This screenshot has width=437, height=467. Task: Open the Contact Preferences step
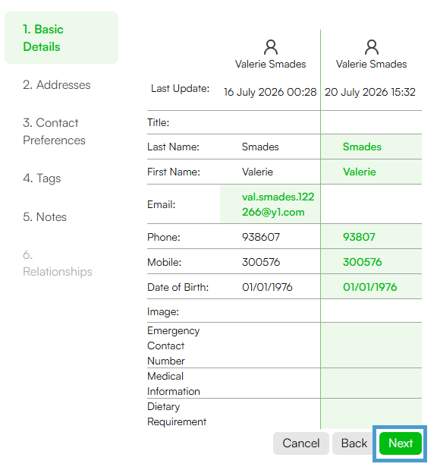(x=54, y=131)
